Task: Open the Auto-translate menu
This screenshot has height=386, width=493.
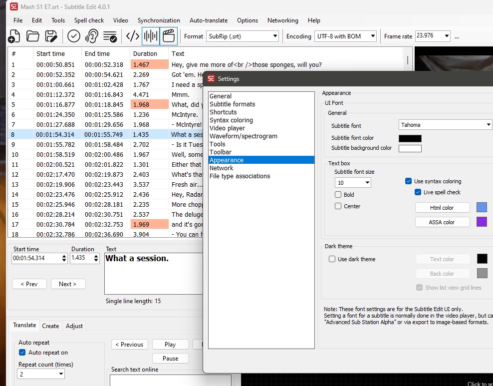Action: (209, 20)
